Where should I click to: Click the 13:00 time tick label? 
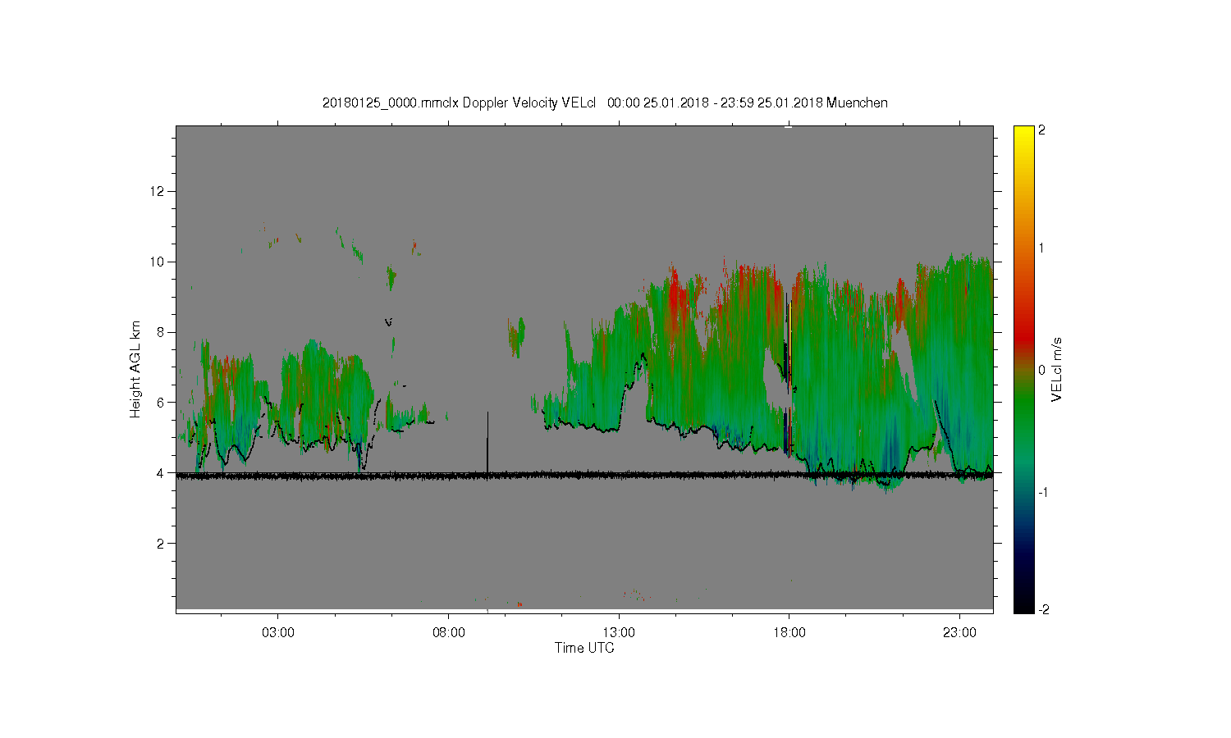click(619, 632)
